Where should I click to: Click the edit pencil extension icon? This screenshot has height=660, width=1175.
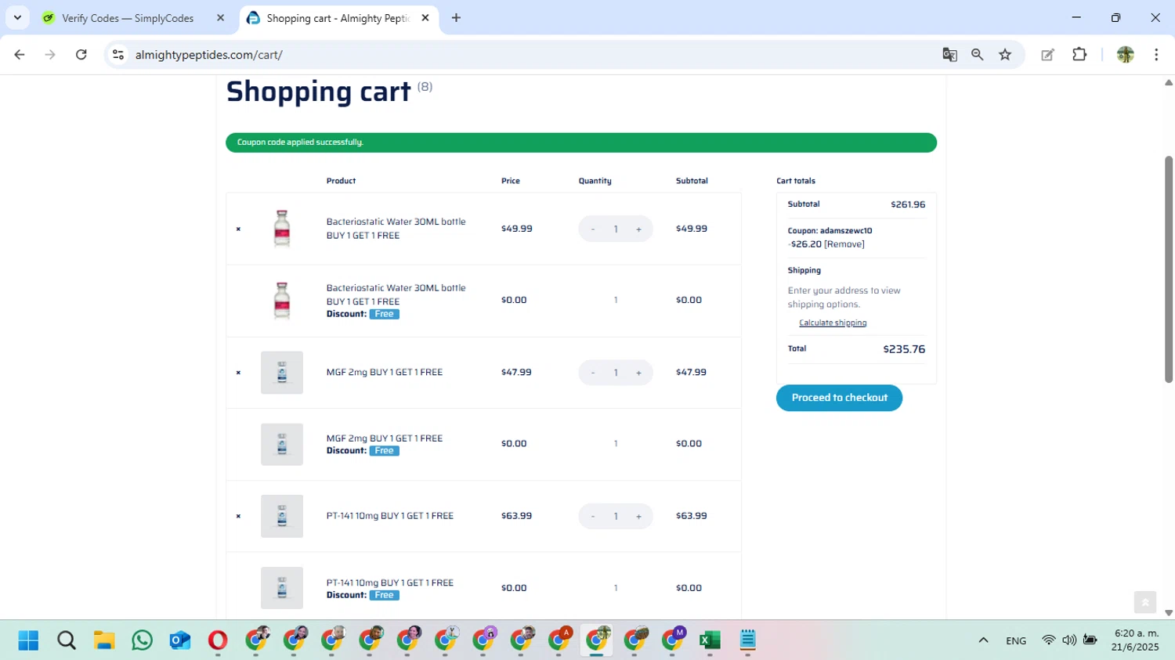(1047, 55)
